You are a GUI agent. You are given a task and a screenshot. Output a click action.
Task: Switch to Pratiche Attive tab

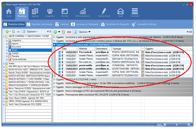(14, 24)
